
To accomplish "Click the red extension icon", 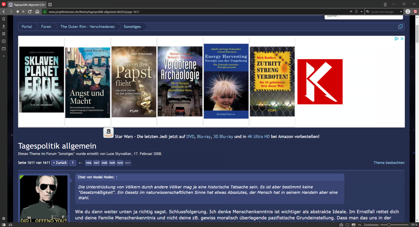I will (415, 12).
